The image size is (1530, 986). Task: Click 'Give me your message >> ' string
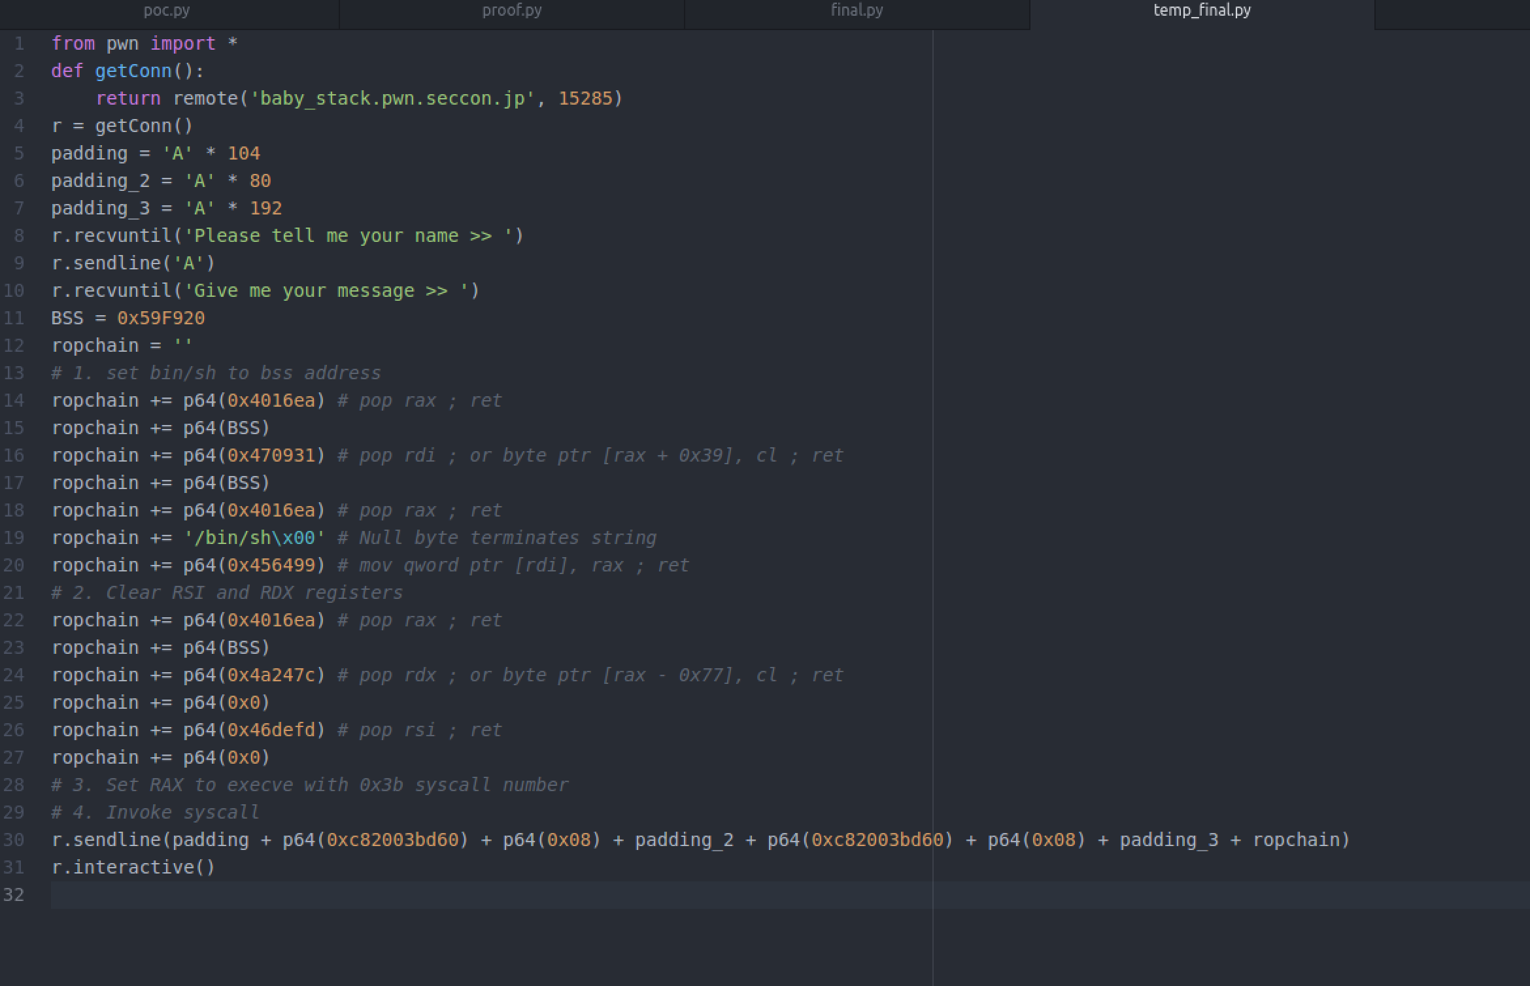pyautogui.click(x=326, y=291)
